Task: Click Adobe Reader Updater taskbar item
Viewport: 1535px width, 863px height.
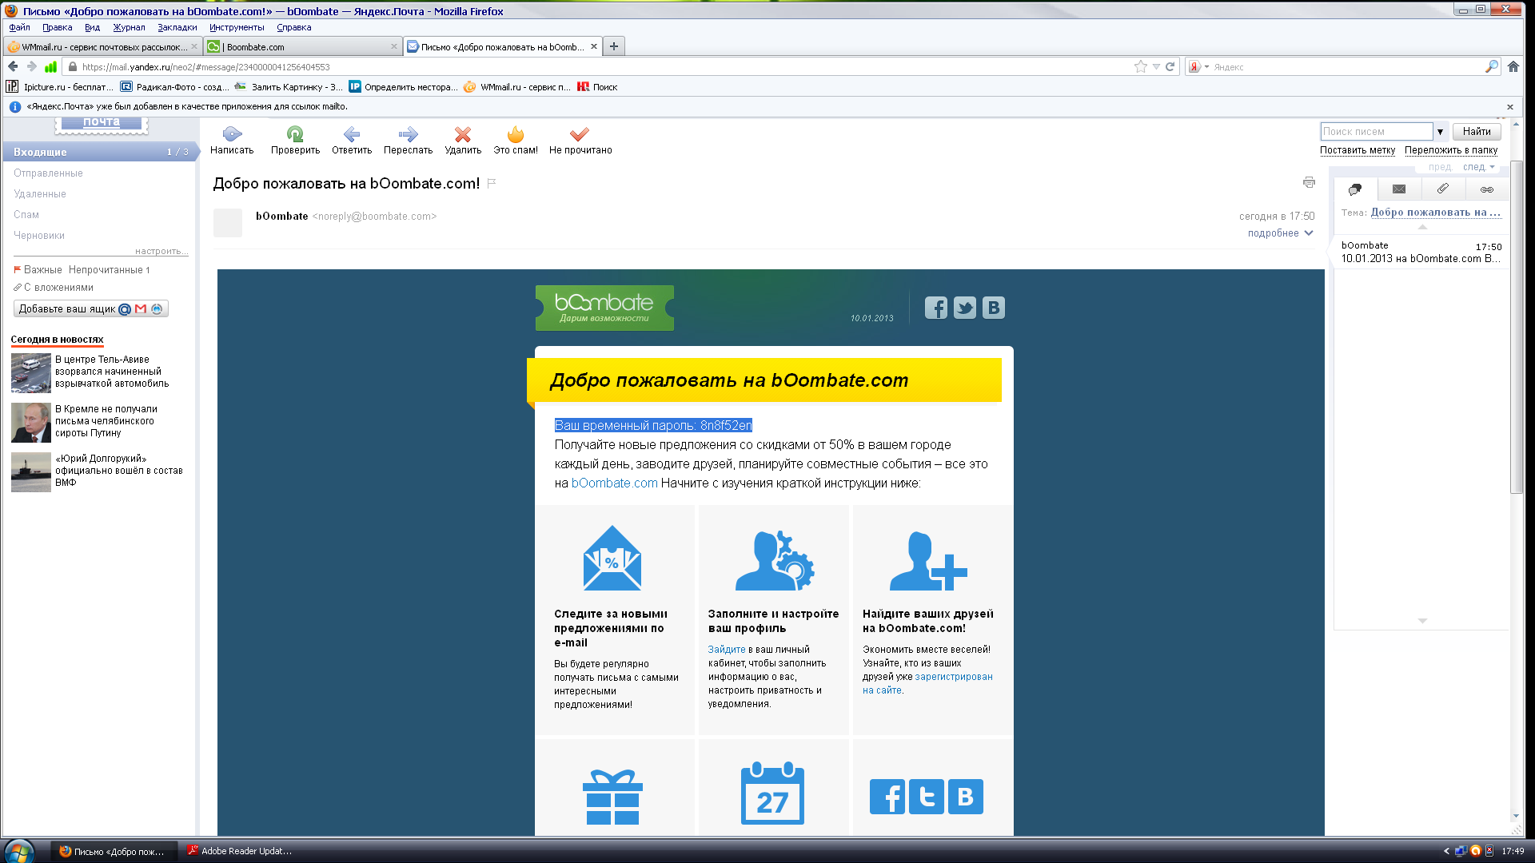Action: click(x=240, y=851)
